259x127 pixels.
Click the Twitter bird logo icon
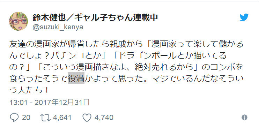pyautogui.click(x=244, y=17)
